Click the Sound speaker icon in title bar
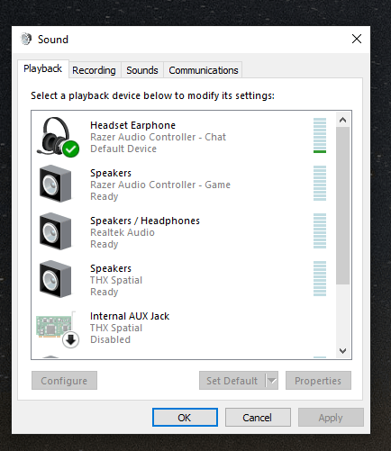Screen dimensions: 391x451 (26, 39)
